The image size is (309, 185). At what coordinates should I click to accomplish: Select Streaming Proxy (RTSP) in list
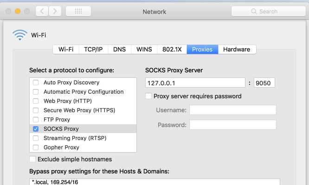coord(83,138)
